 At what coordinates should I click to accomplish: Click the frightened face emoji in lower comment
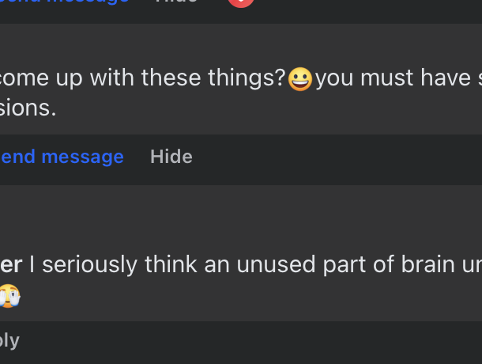point(8,296)
